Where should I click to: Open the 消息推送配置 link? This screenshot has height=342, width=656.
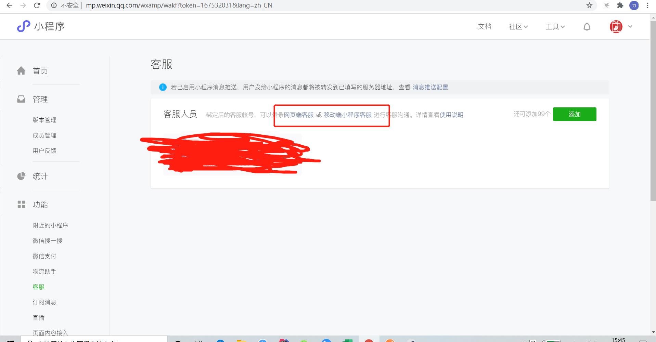(430, 87)
